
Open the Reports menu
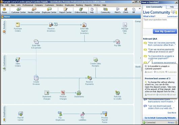(x=88, y=5)
